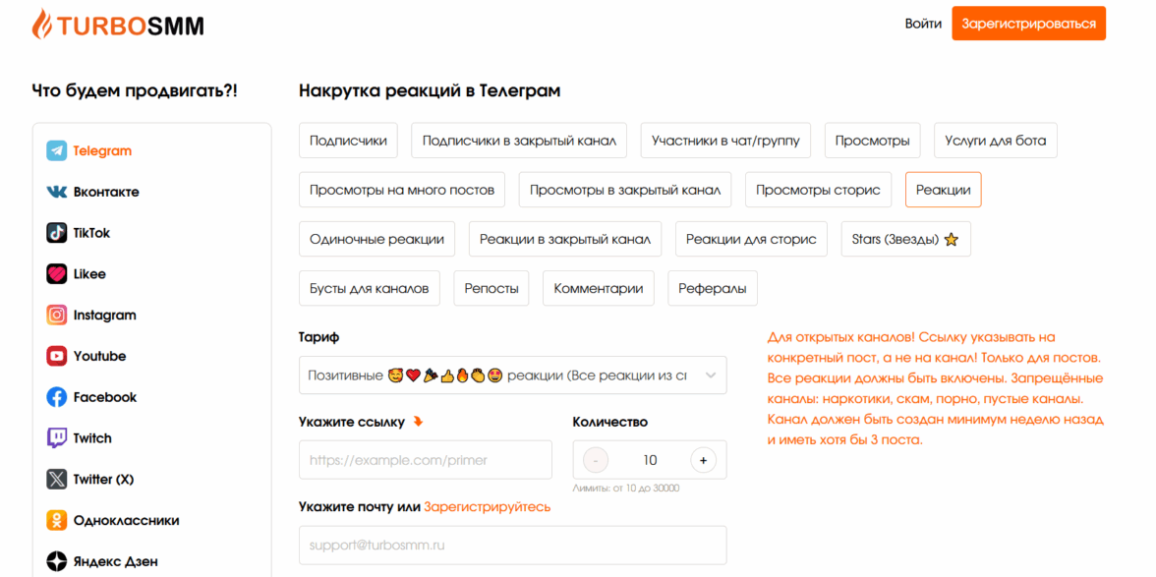The width and height of the screenshot is (1156, 577).
Task: Select Бусты для каналов tab
Action: click(x=370, y=288)
